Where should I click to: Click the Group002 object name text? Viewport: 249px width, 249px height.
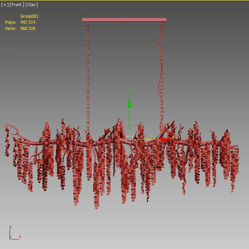click(x=30, y=16)
